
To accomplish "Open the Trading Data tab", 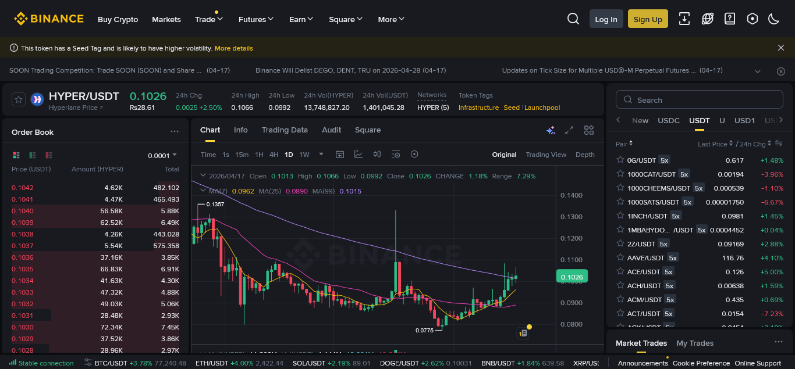I will tap(285, 130).
